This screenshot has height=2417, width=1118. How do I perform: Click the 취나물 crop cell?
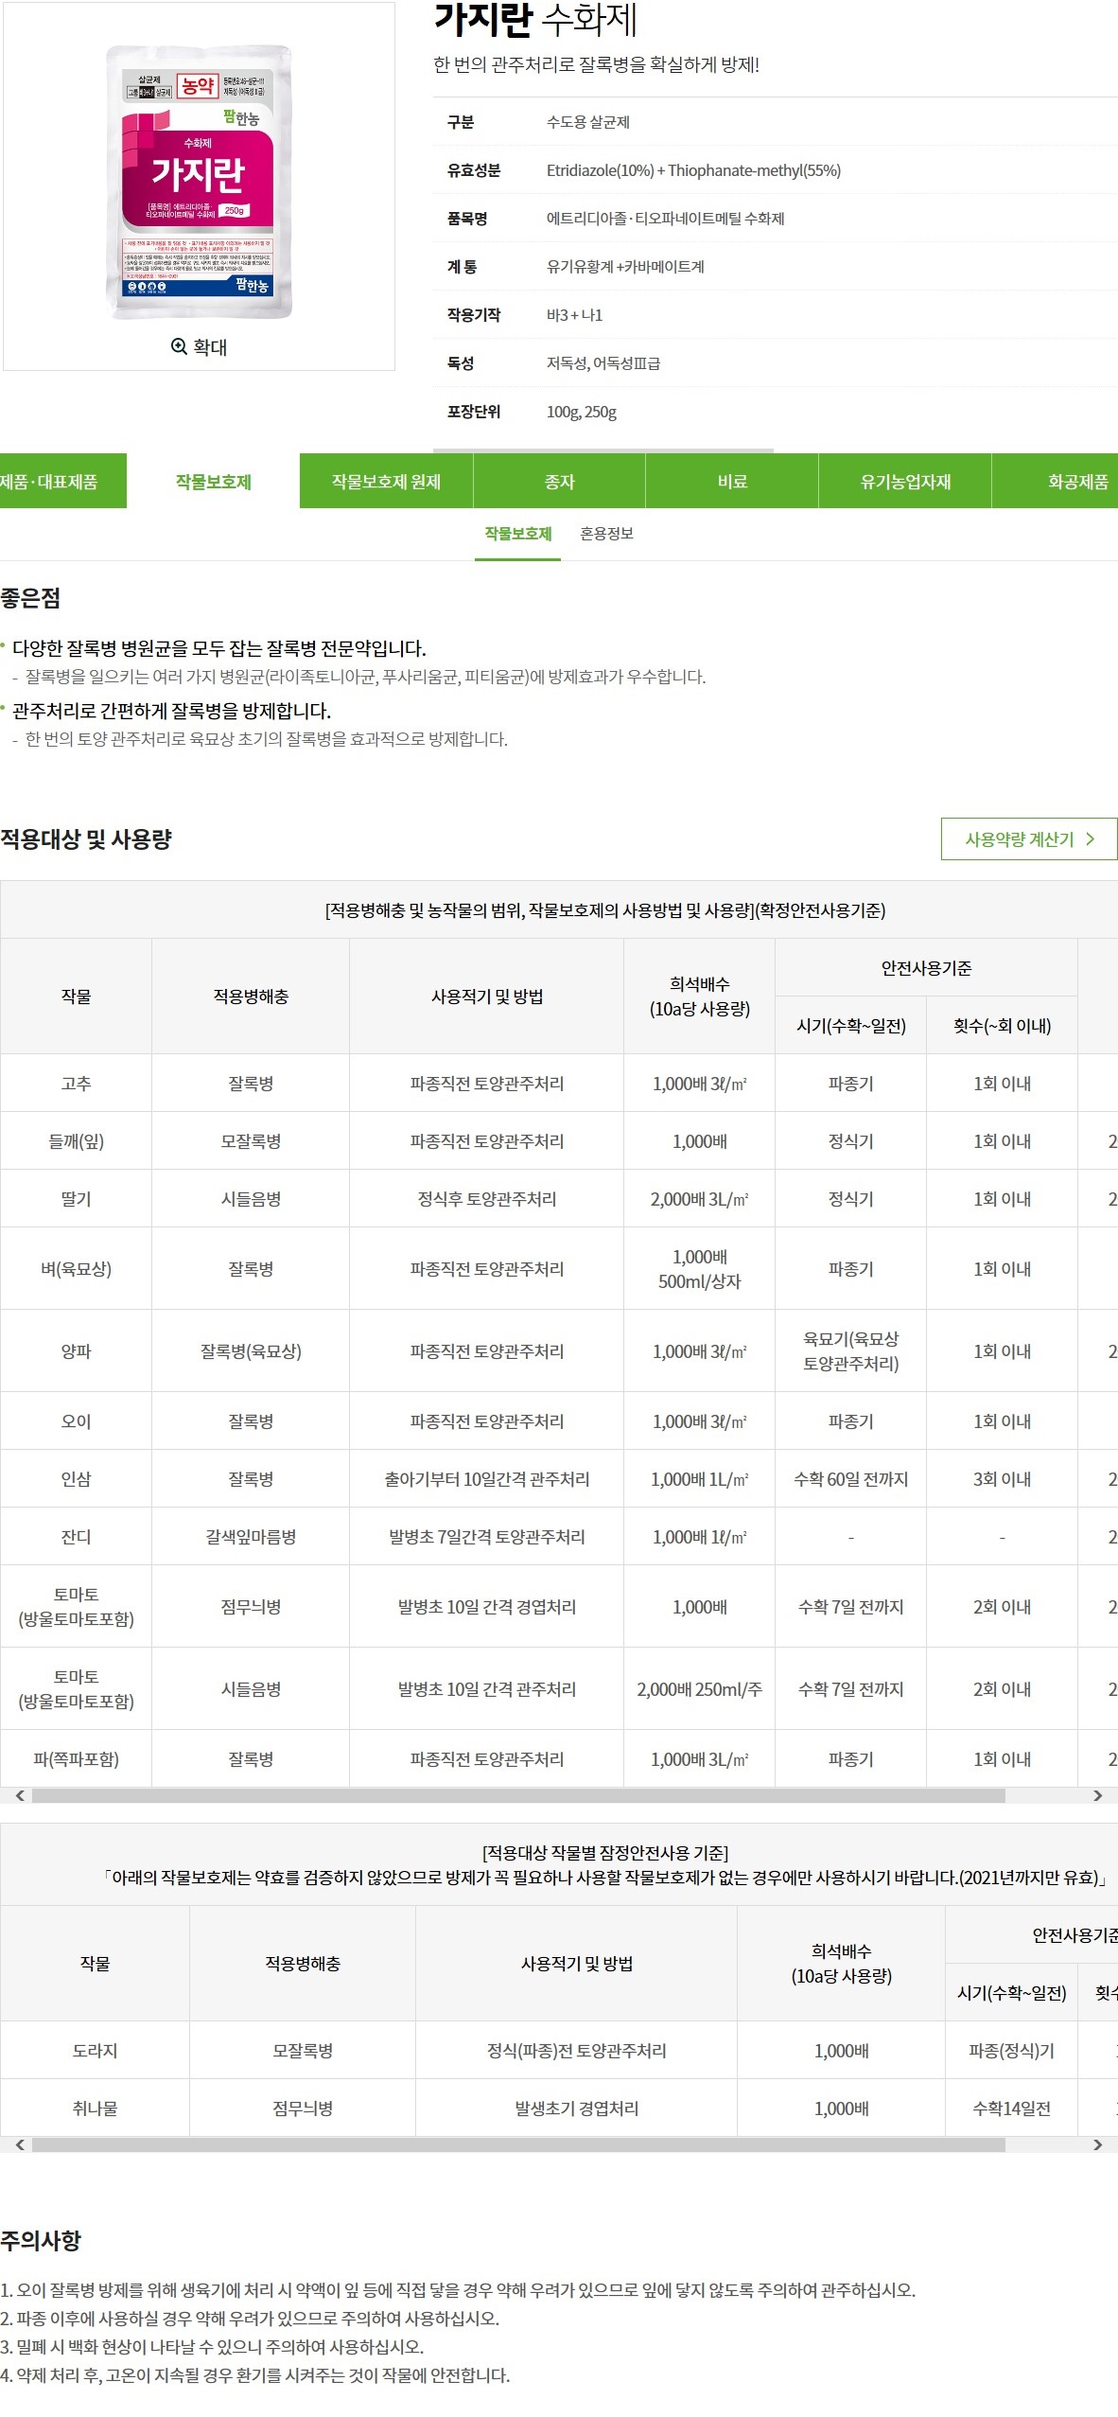coord(95,2108)
